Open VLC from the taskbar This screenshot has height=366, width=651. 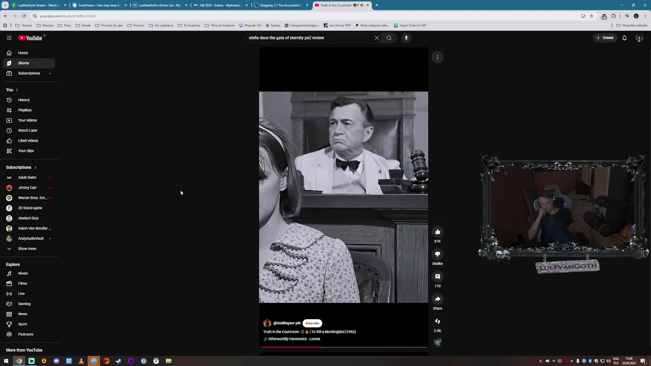pos(81,361)
